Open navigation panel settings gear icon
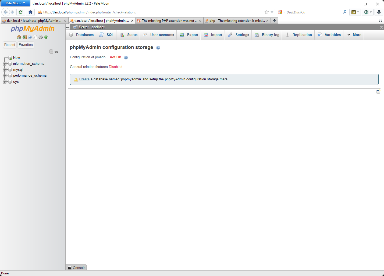 pyautogui.click(x=41, y=37)
